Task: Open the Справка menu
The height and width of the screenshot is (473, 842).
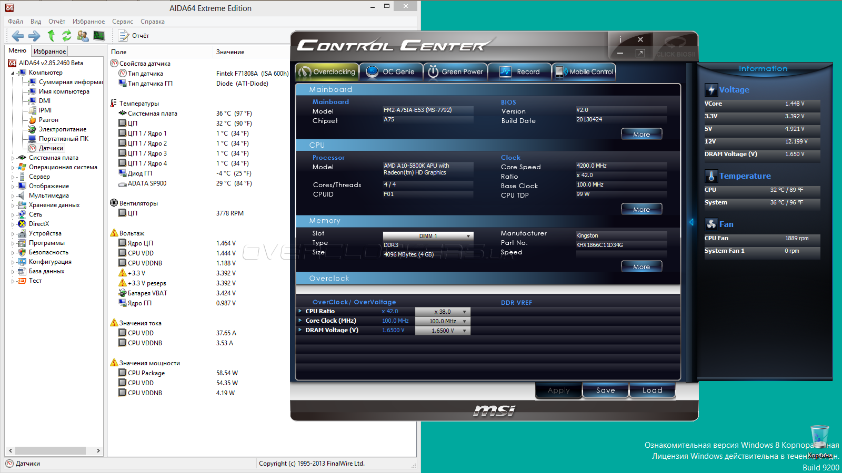Action: [x=153, y=22]
